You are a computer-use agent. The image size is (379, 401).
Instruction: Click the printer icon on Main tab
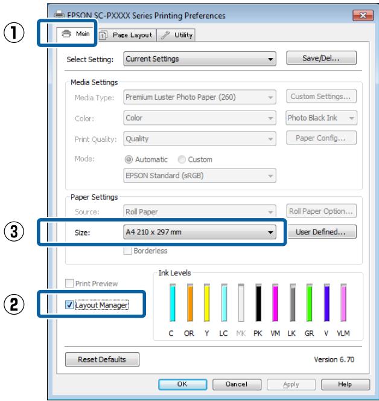pos(66,34)
